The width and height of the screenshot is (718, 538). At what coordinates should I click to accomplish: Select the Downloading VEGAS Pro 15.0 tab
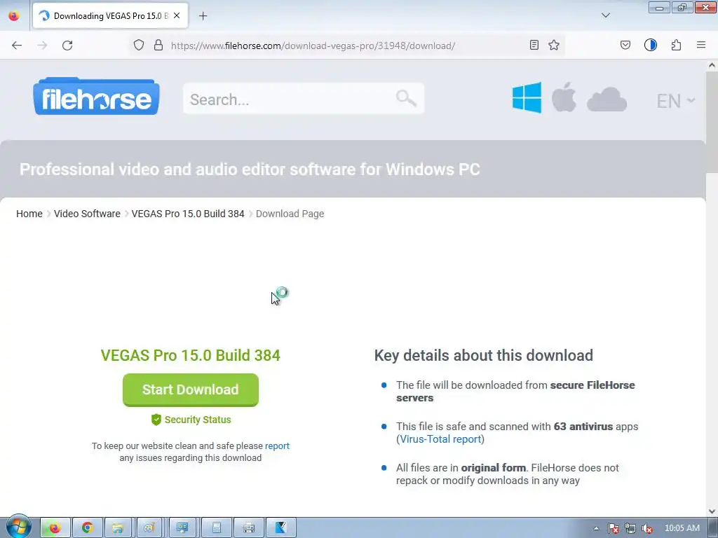pyautogui.click(x=110, y=15)
